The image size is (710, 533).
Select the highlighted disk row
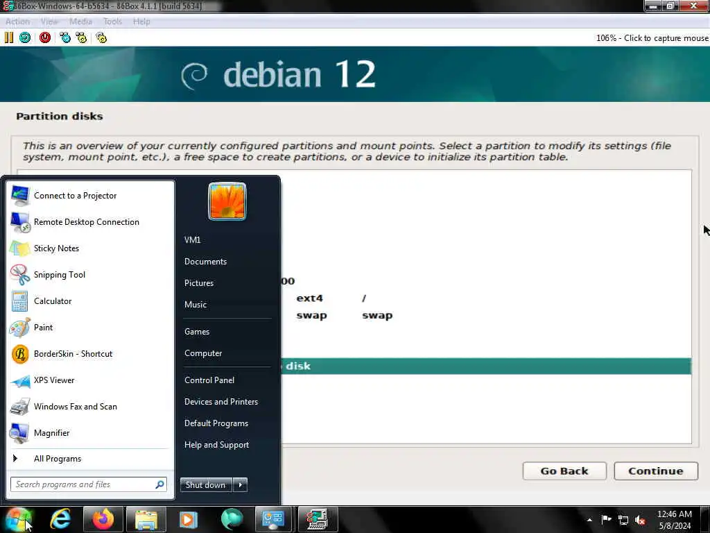click(x=486, y=366)
